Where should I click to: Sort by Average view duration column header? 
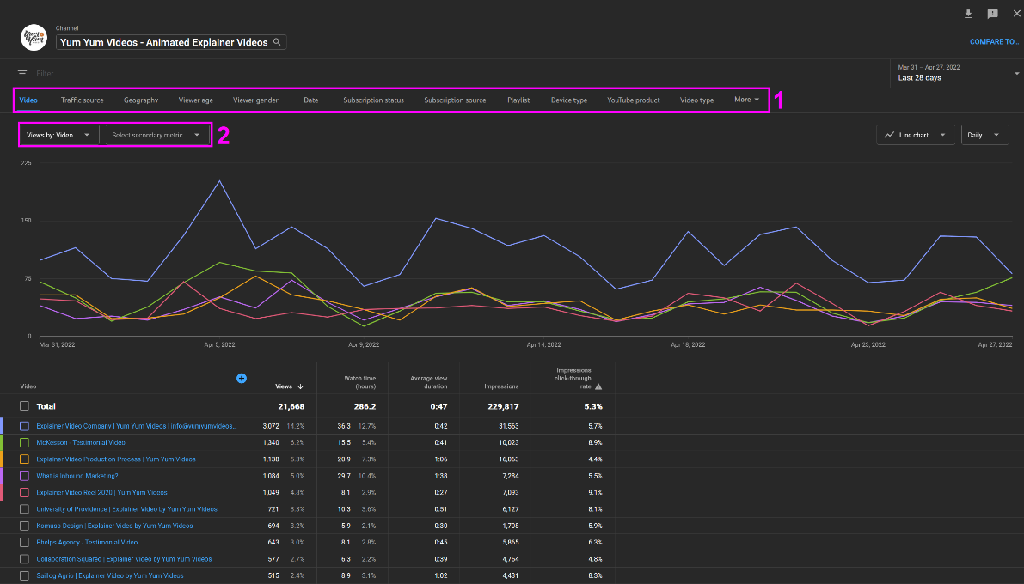(x=428, y=382)
